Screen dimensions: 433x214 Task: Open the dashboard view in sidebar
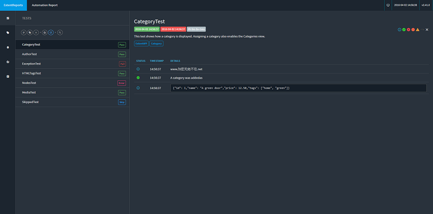pyautogui.click(x=7, y=18)
